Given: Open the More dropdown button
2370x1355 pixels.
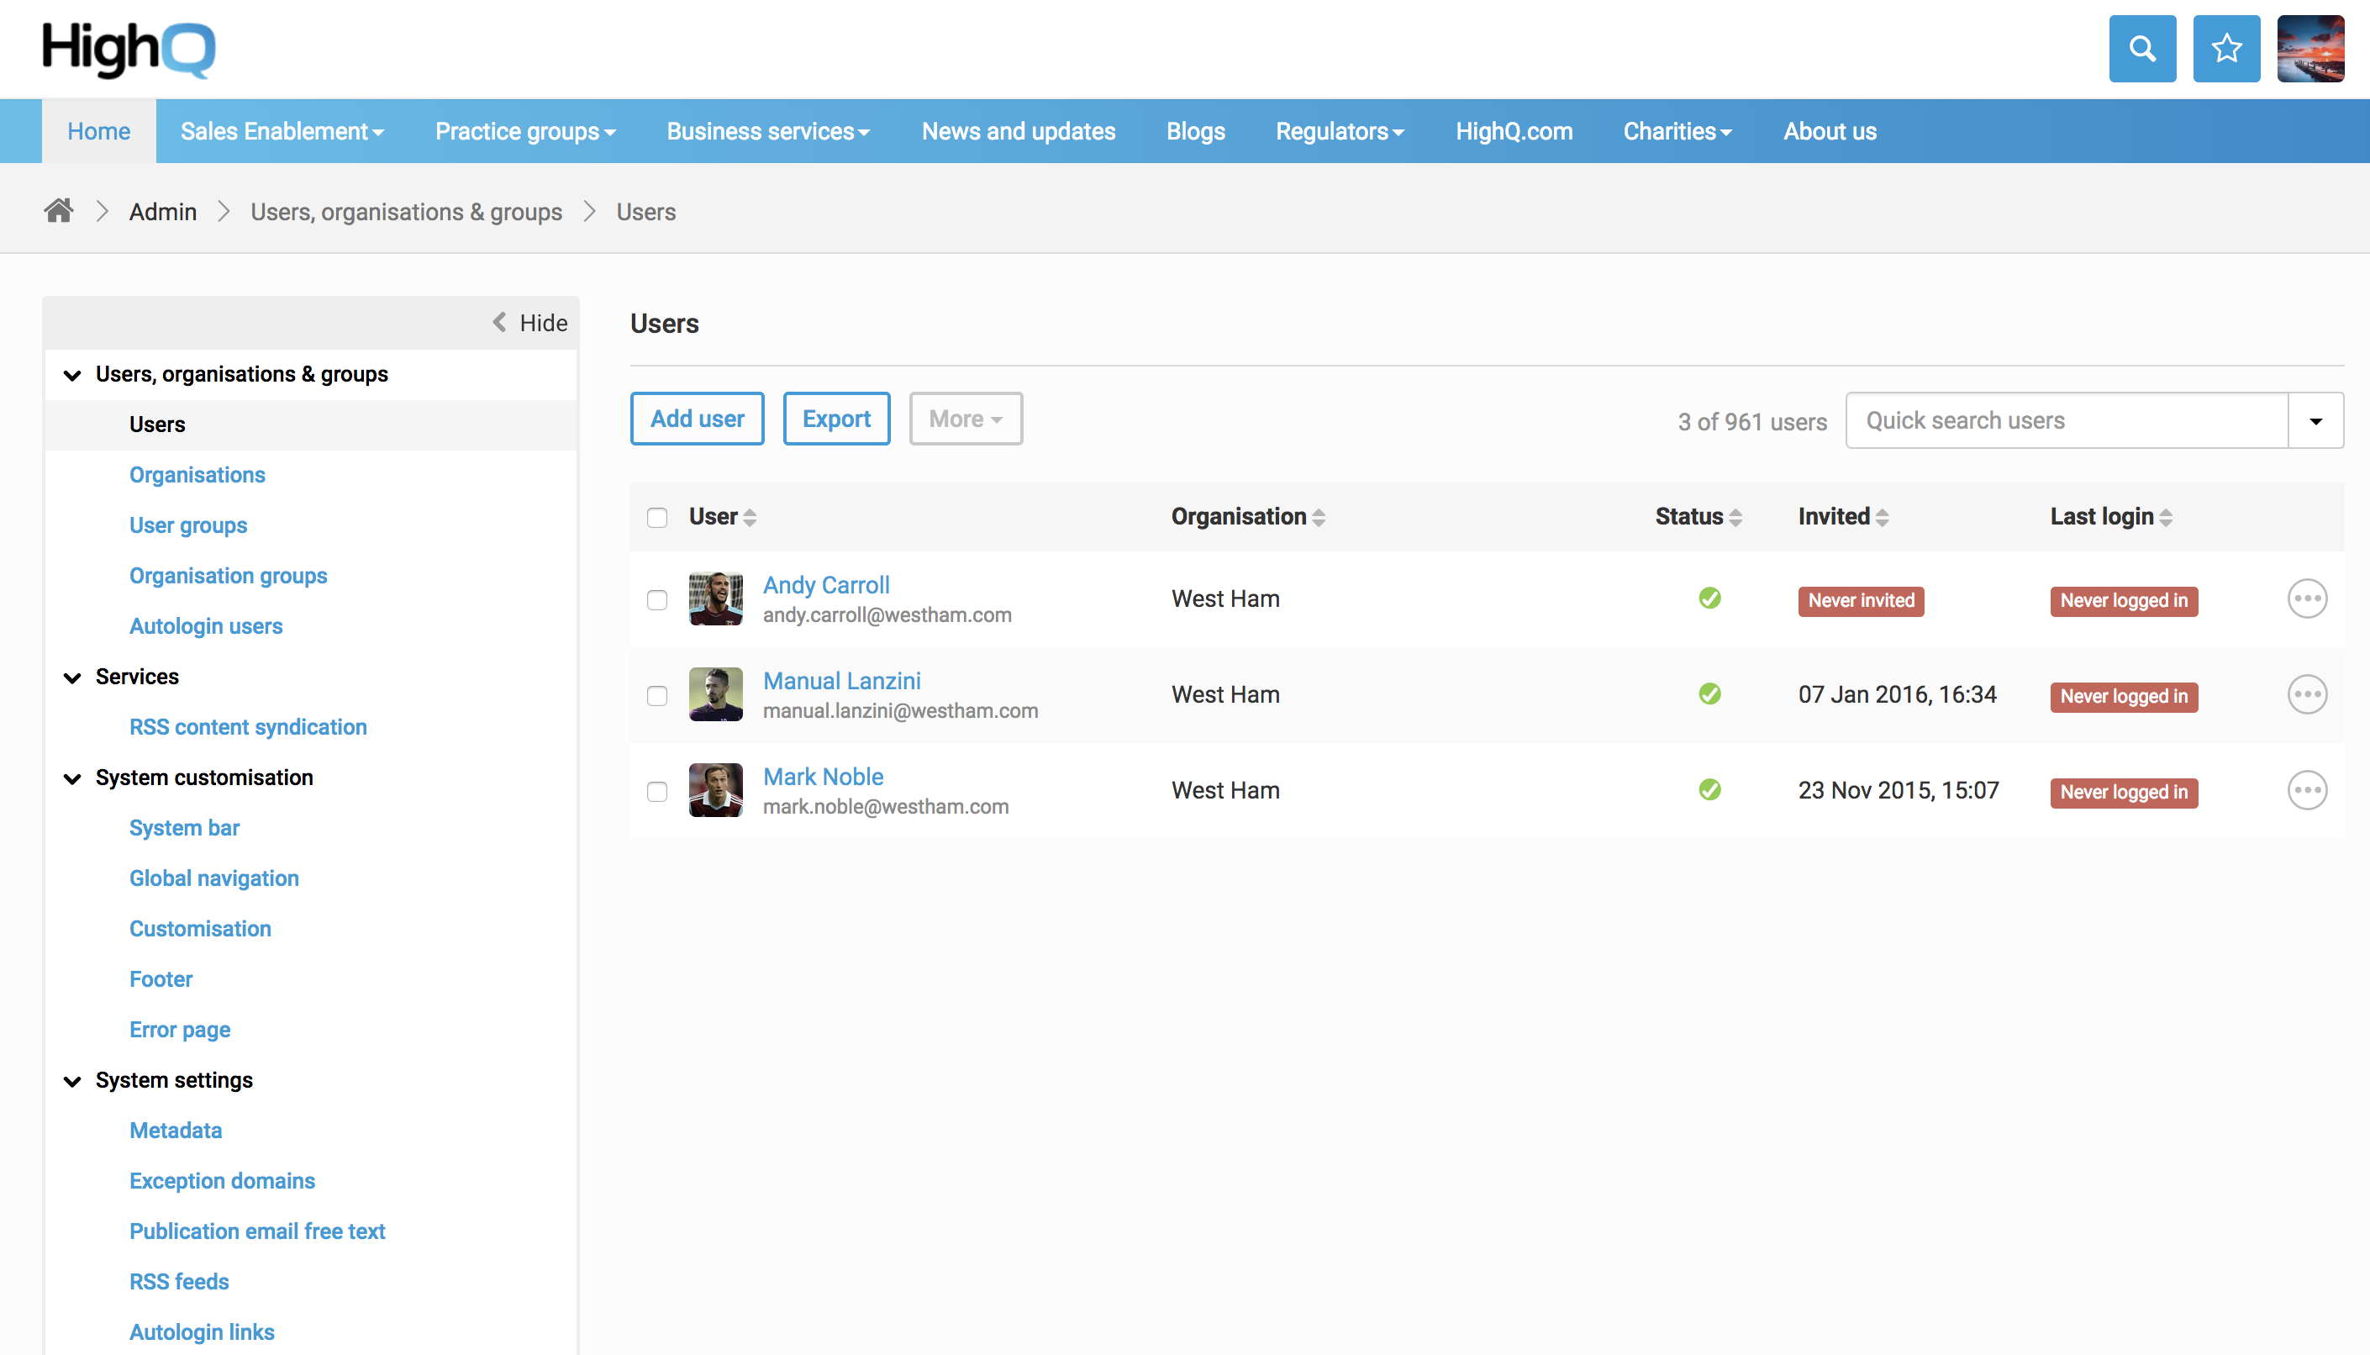Looking at the screenshot, I should [x=965, y=419].
